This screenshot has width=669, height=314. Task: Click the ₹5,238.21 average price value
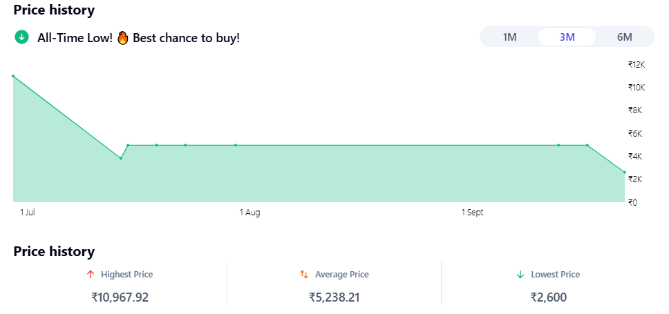click(334, 297)
